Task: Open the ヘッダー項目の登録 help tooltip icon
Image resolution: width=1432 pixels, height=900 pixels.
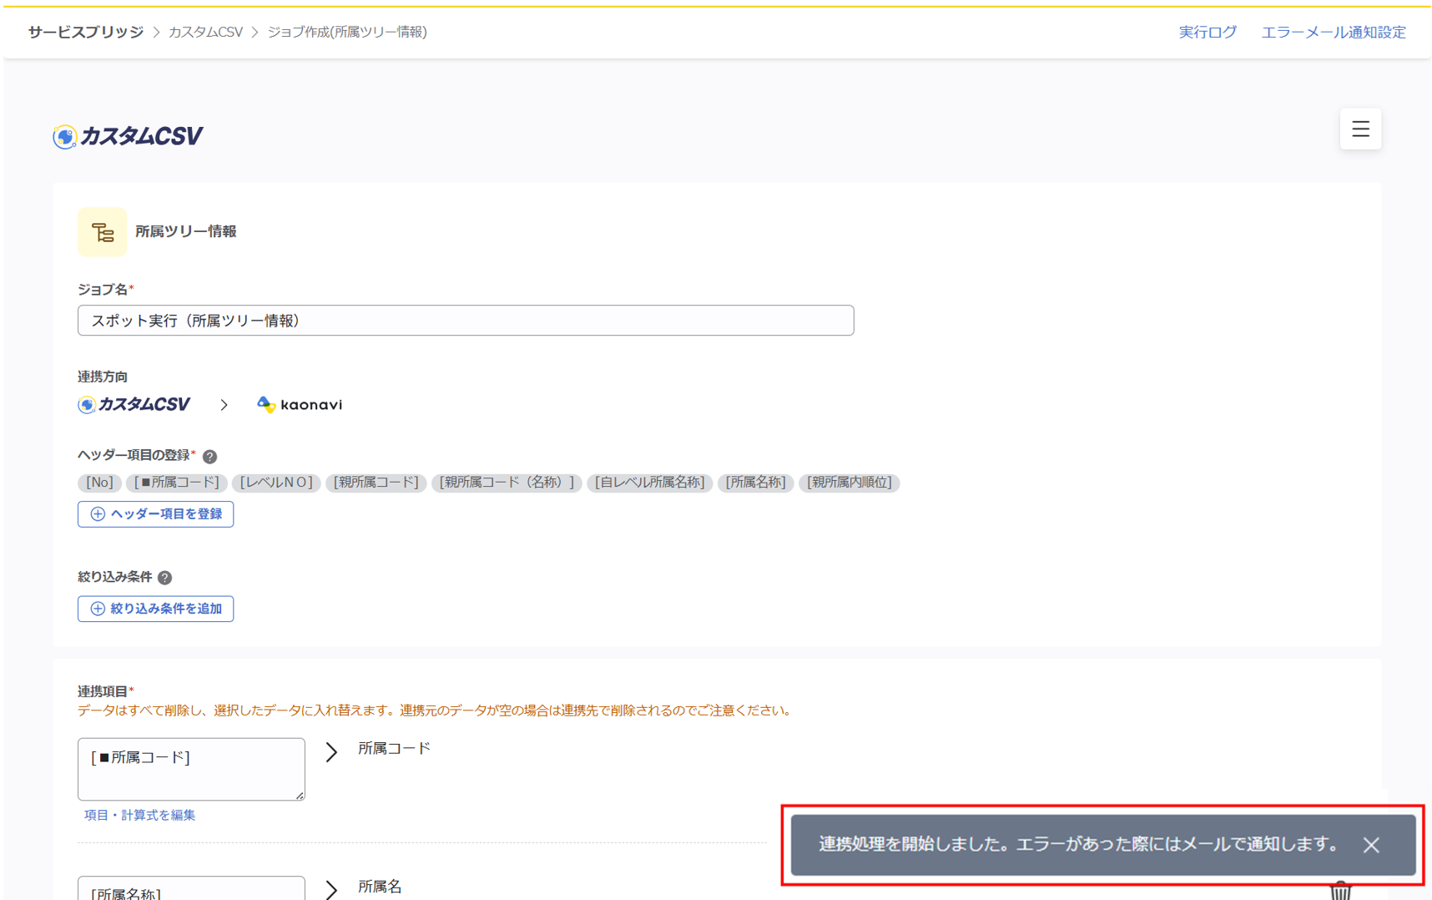Action: [x=210, y=456]
